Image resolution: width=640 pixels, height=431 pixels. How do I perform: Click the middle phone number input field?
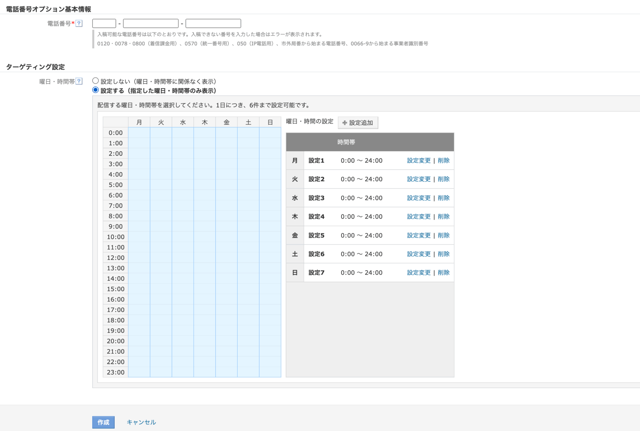click(x=151, y=23)
